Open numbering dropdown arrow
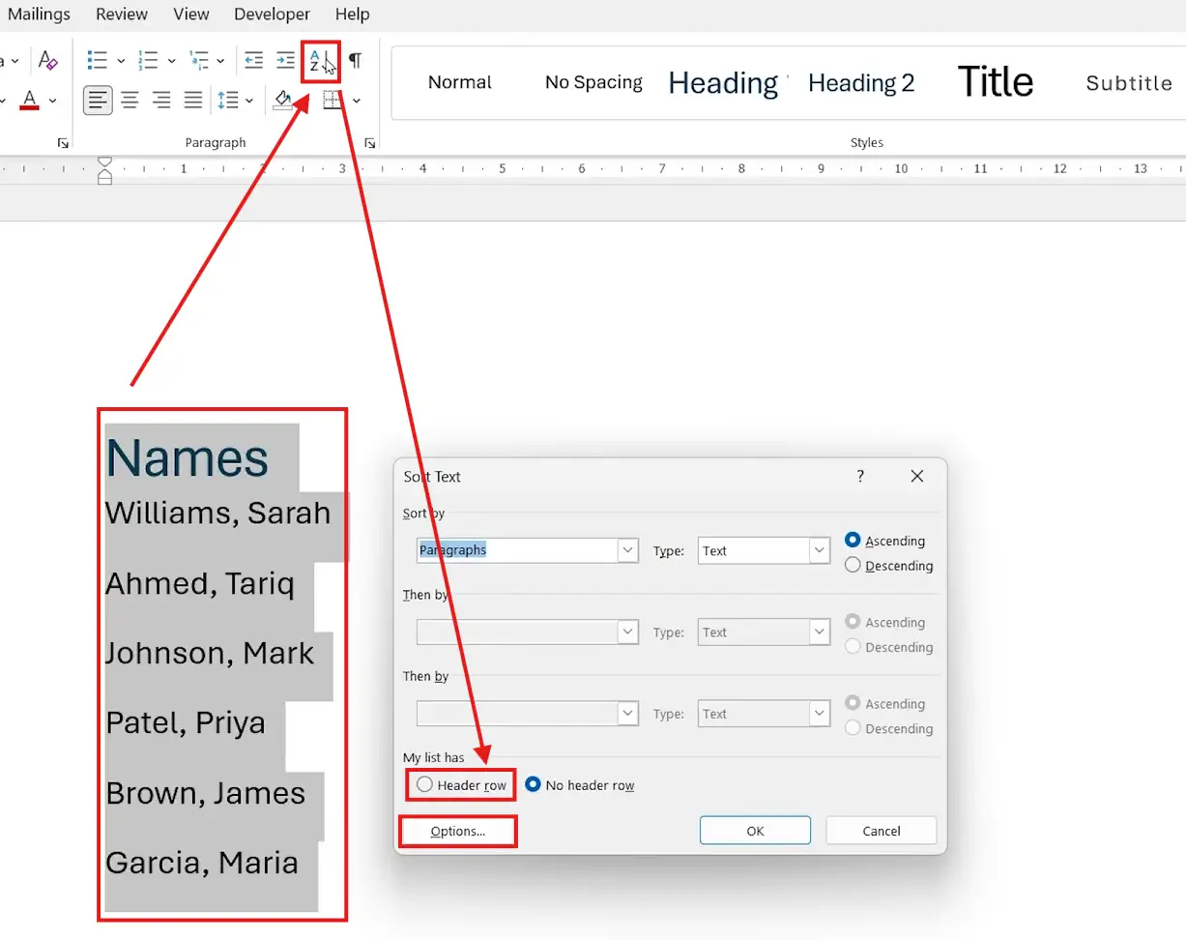Viewport: 1186px width, 940px height. tap(171, 61)
